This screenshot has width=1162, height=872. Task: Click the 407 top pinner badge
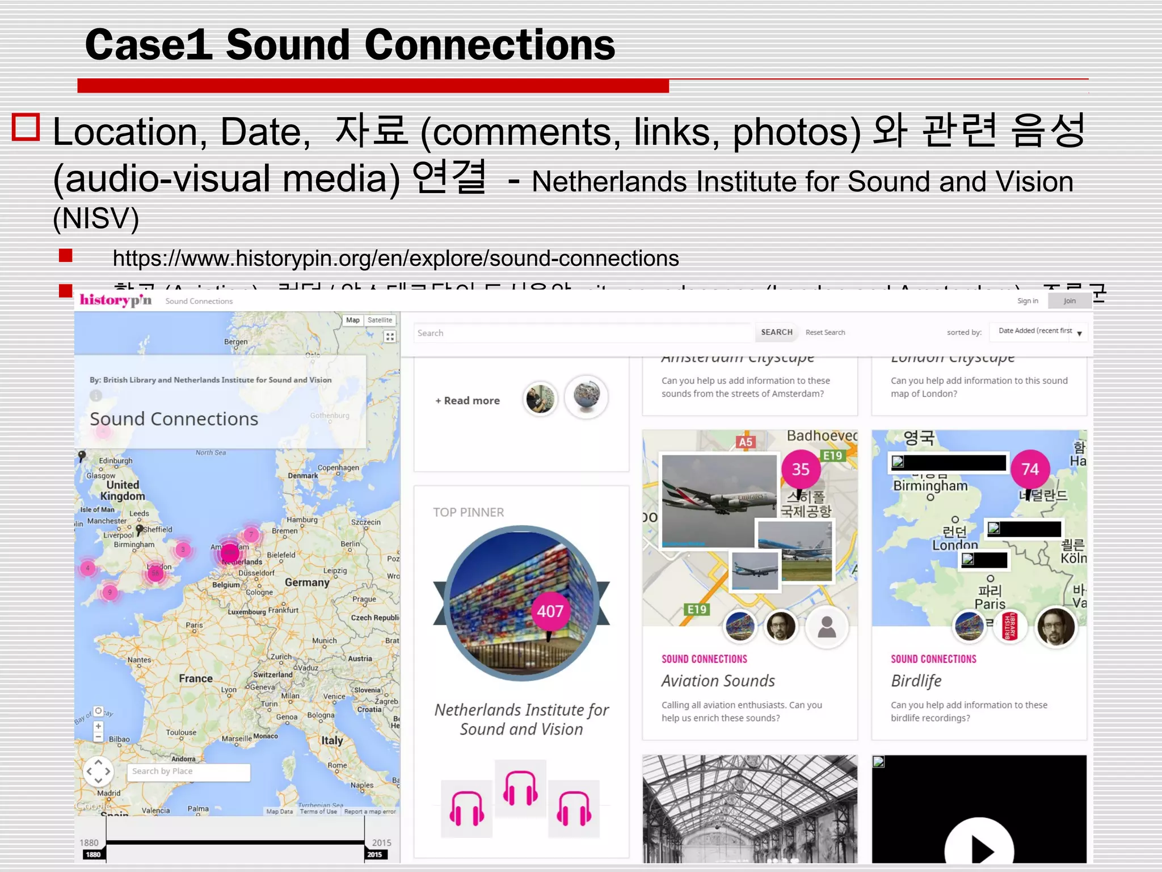click(550, 611)
